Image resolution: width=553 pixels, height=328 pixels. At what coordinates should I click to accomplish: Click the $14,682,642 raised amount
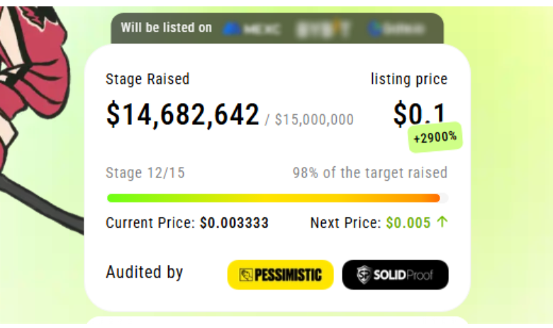coord(182,115)
